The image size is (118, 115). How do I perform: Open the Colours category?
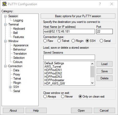(18, 62)
